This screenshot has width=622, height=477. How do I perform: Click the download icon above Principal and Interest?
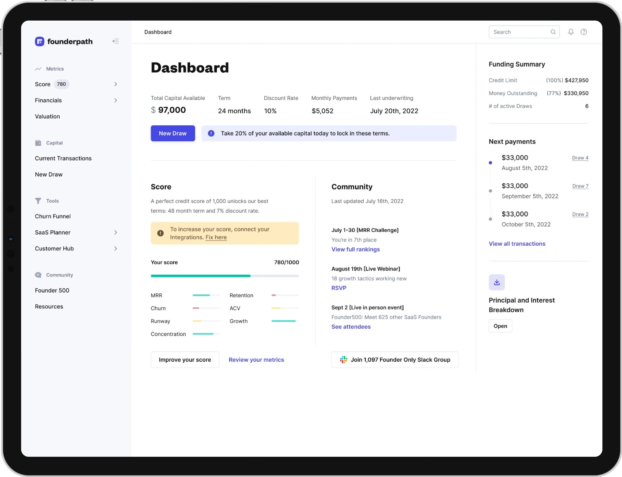497,282
